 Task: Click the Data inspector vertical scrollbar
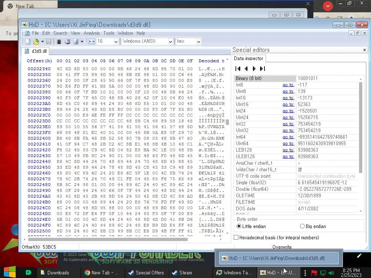click(360, 128)
